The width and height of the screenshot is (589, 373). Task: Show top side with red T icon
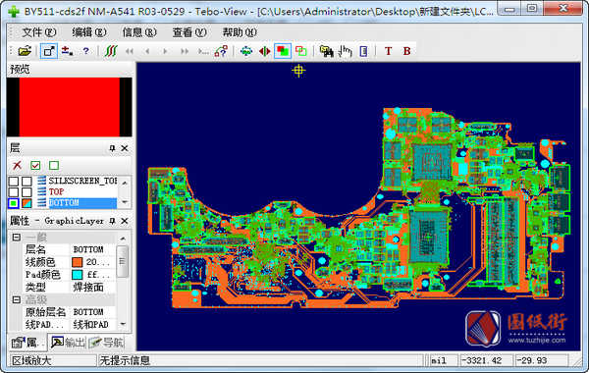pos(389,51)
